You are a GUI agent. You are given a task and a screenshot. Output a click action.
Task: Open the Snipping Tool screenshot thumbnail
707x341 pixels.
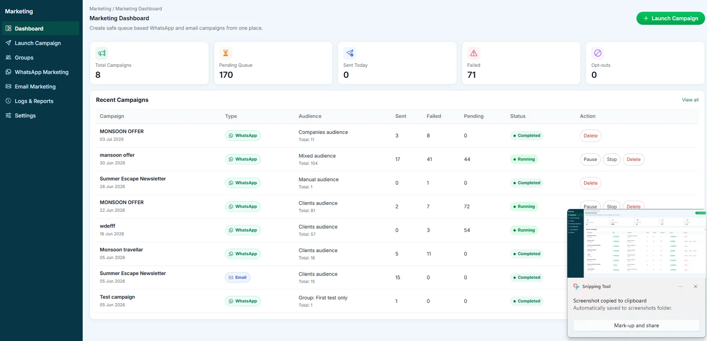pyautogui.click(x=636, y=244)
